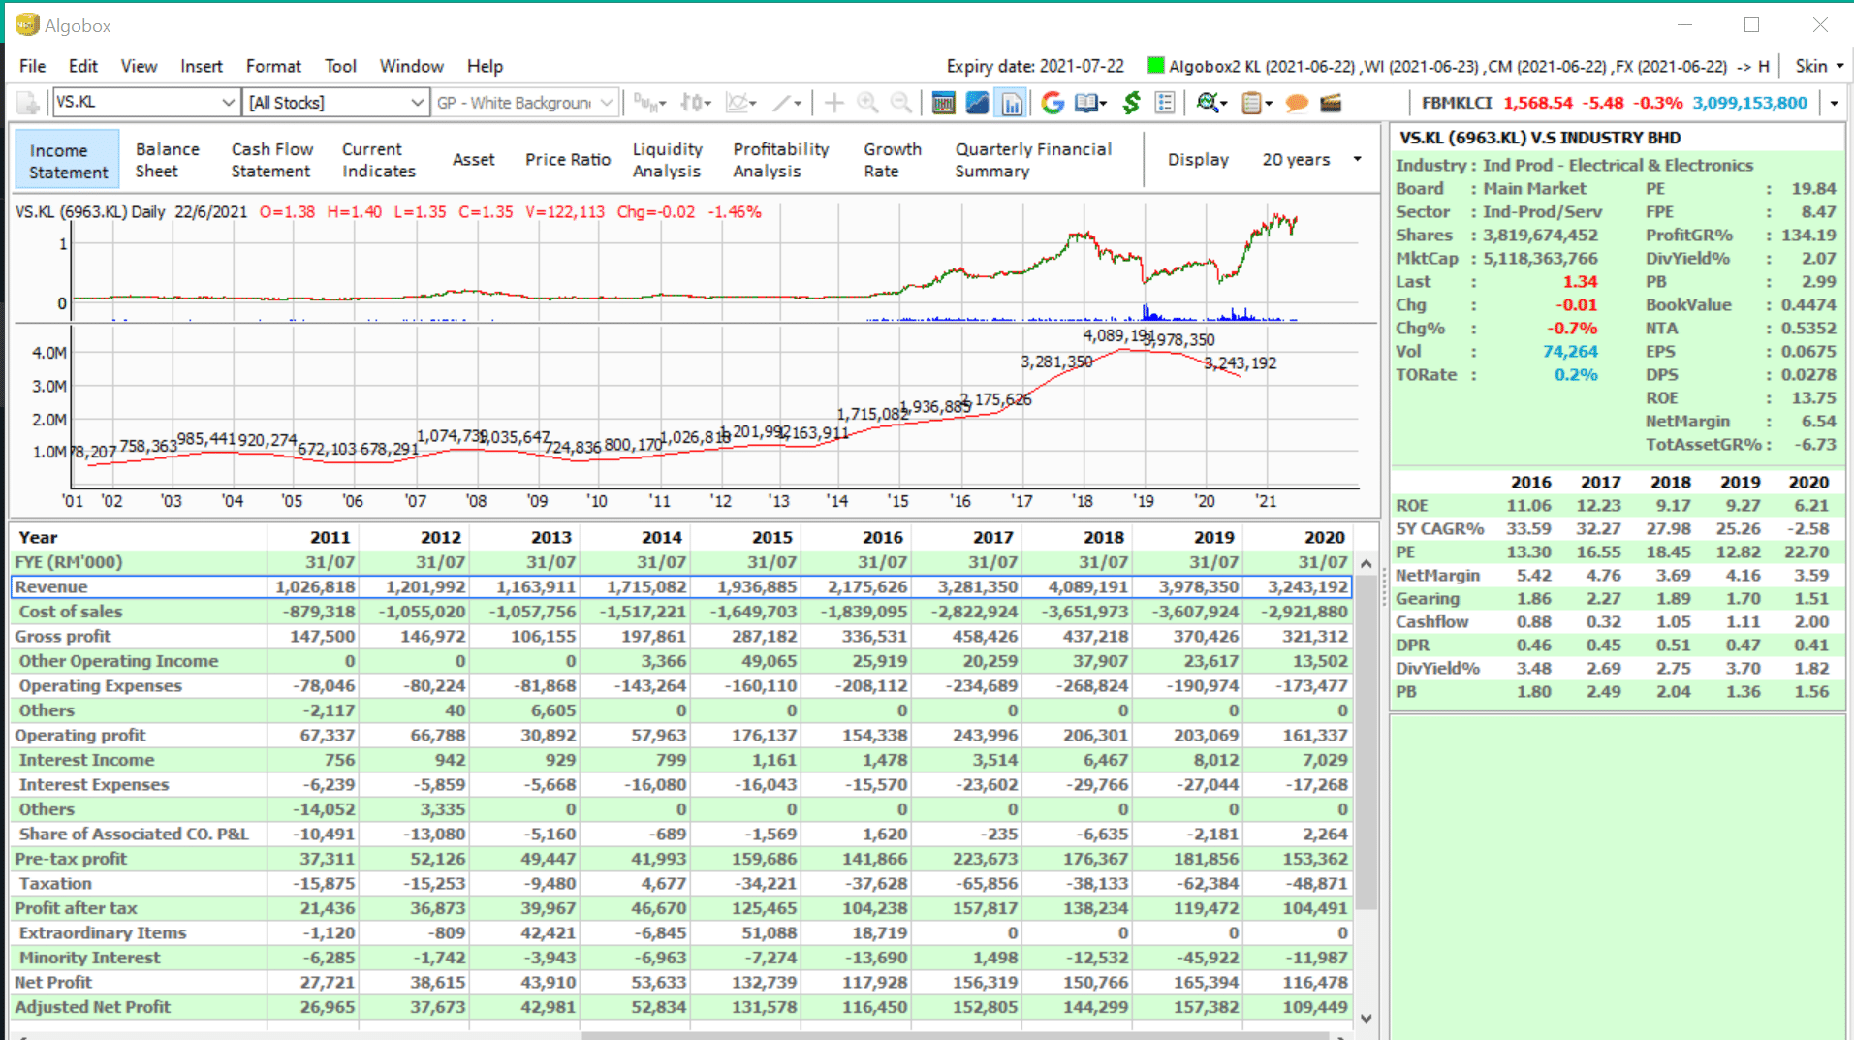
Task: Open the Window menu
Action: point(411,66)
